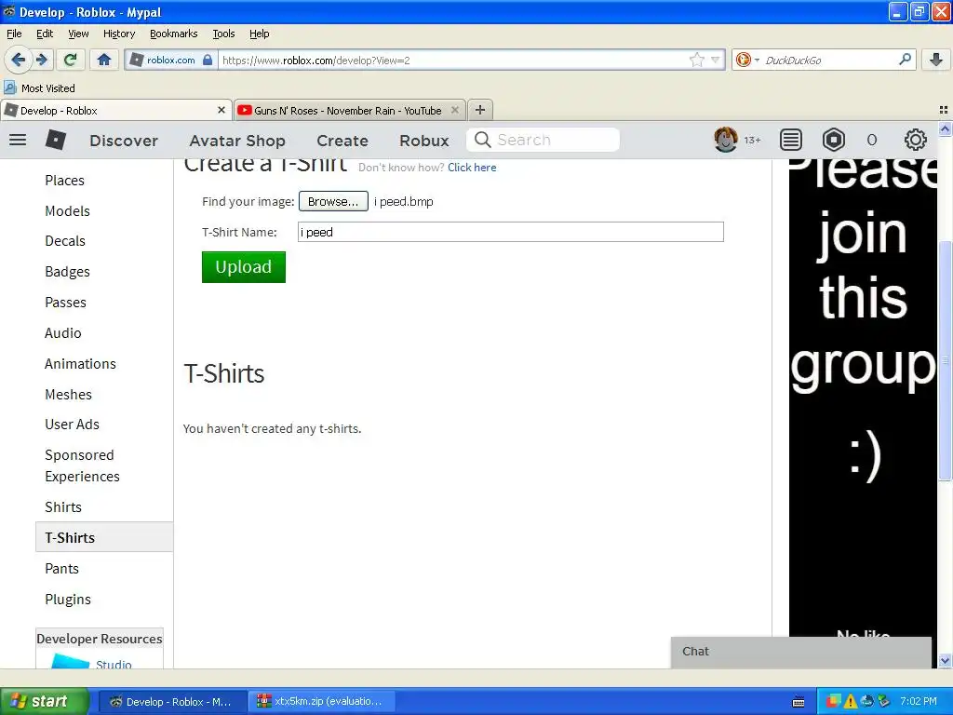Open the Roblox hamburger menu icon
The height and width of the screenshot is (715, 953).
(x=18, y=140)
